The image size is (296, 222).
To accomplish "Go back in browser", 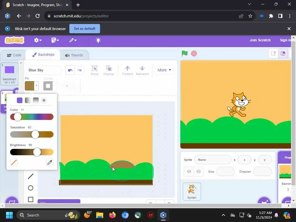I will [x=19, y=16].
